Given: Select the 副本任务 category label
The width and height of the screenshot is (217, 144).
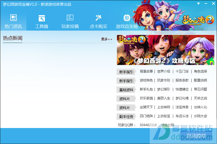Looking at the screenshot, I should 126,117.
